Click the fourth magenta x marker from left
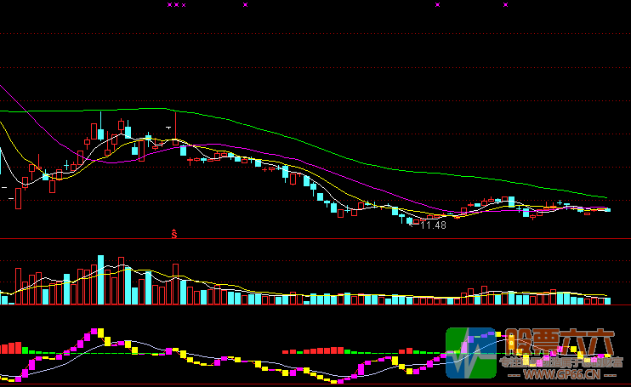This screenshot has width=631, height=387. pos(246,5)
